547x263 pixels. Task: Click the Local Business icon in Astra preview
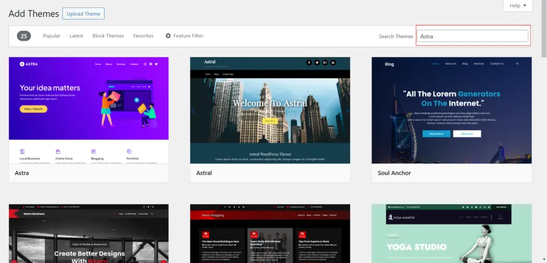(22, 152)
